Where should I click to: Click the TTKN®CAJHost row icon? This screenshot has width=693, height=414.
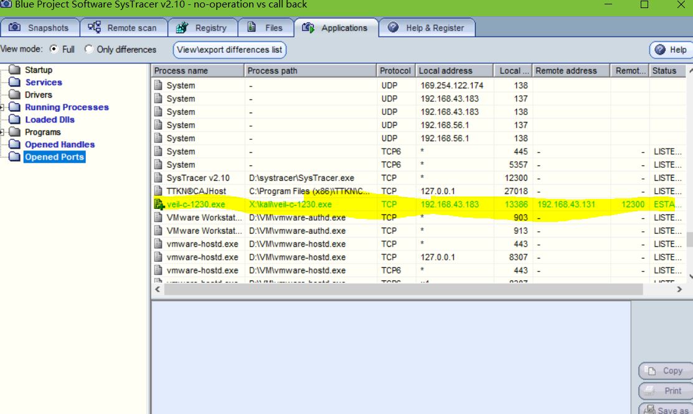pos(158,191)
